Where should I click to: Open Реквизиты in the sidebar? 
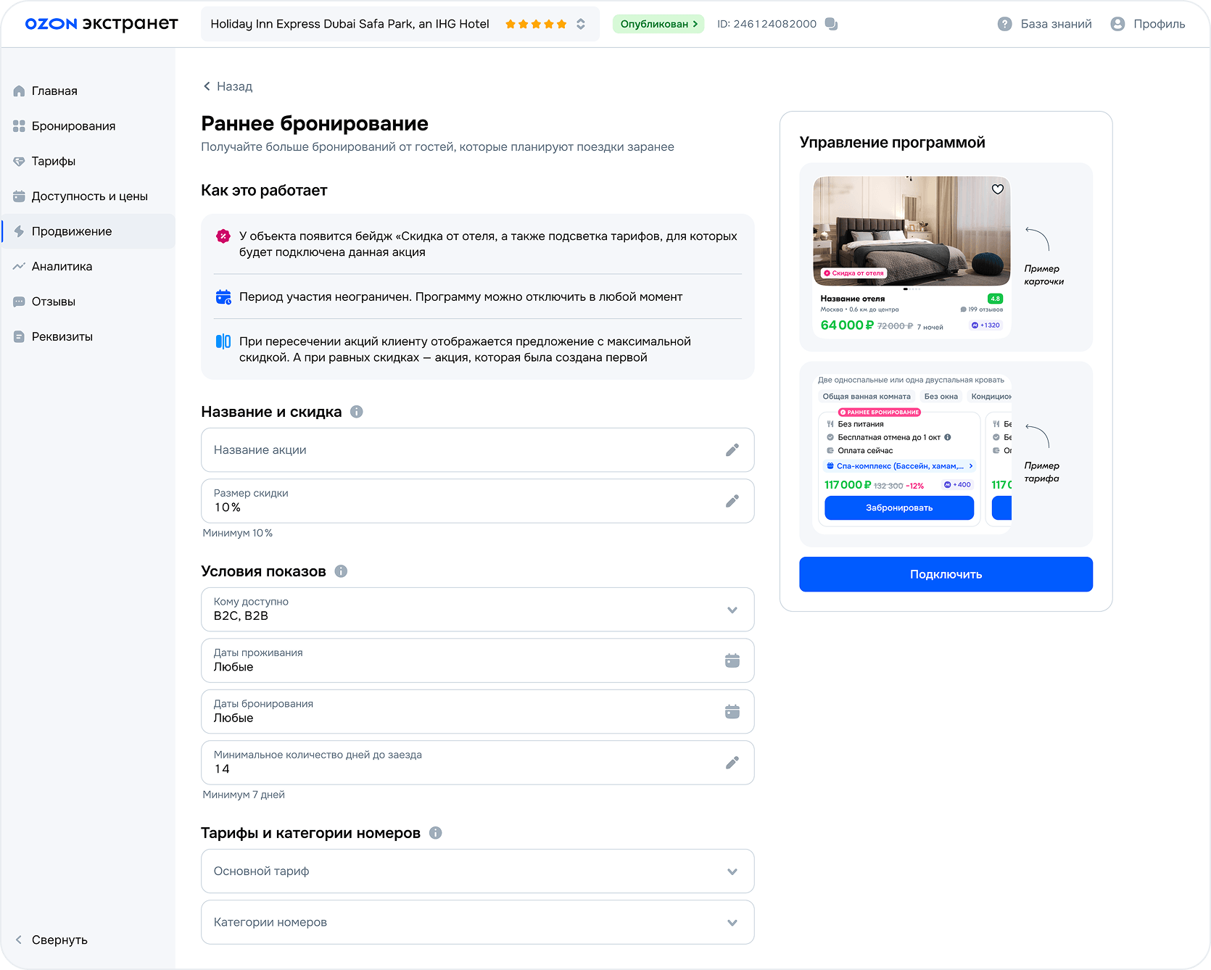tap(88, 336)
